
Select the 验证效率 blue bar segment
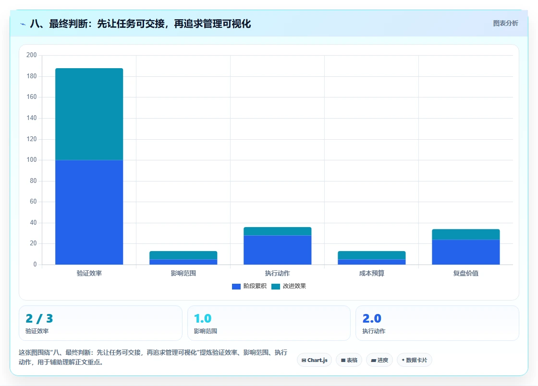pos(89,212)
